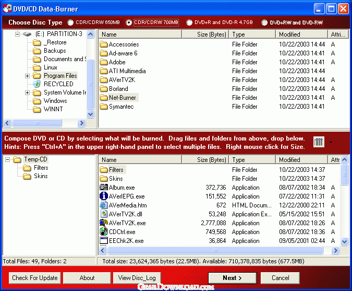Select Filters in the Temp-CD tree
This screenshot has height=291, width=352.
pos(41,168)
